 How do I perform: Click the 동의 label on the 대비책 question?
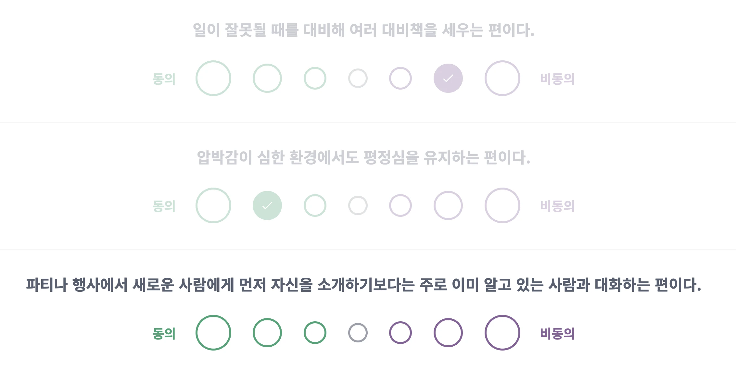(x=164, y=78)
